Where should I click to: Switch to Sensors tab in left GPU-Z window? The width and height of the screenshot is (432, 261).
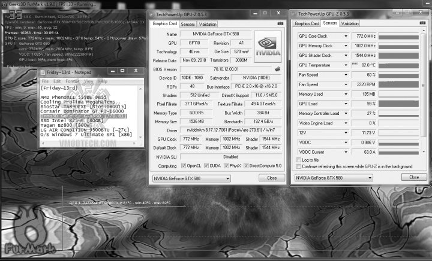[188, 24]
